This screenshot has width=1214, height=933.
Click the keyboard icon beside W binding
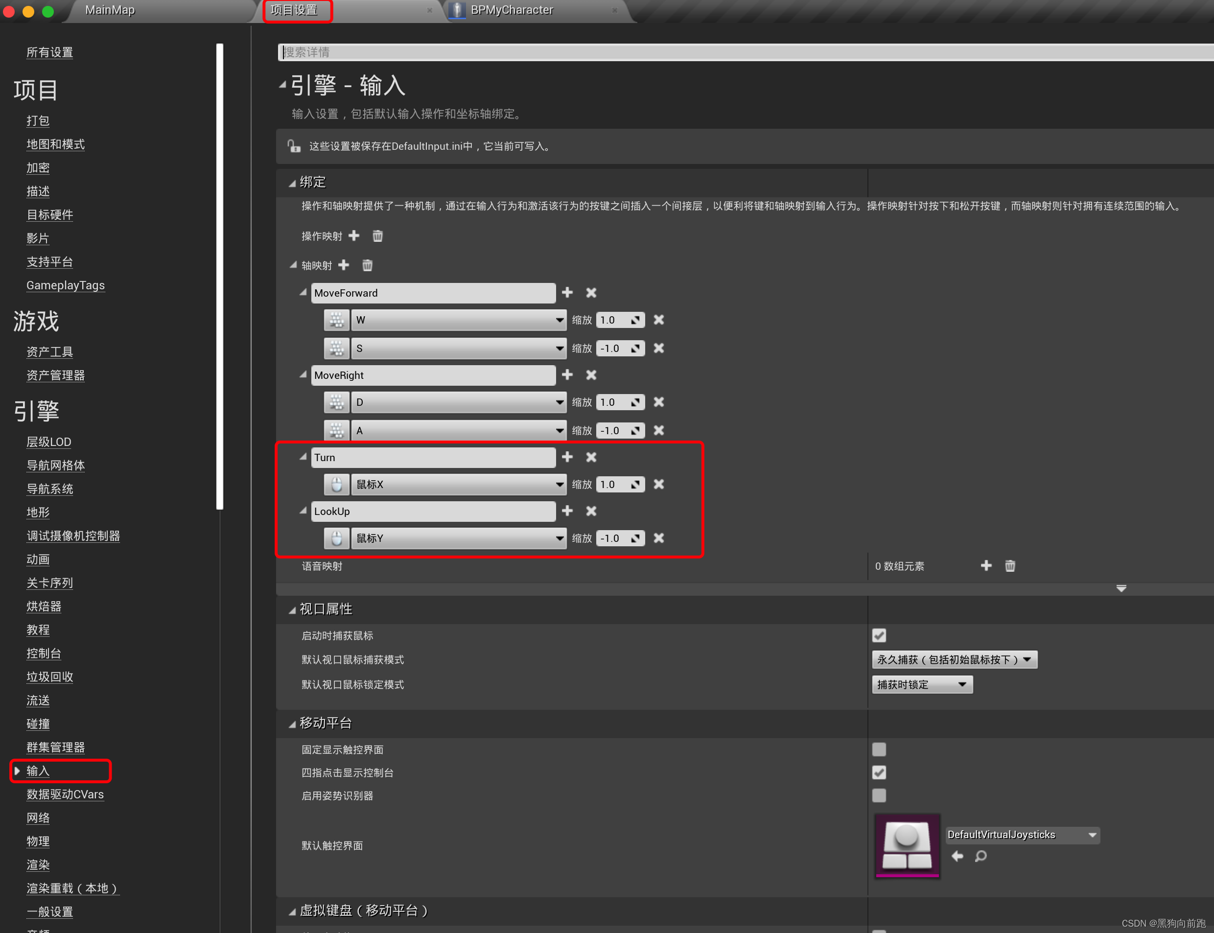337,320
